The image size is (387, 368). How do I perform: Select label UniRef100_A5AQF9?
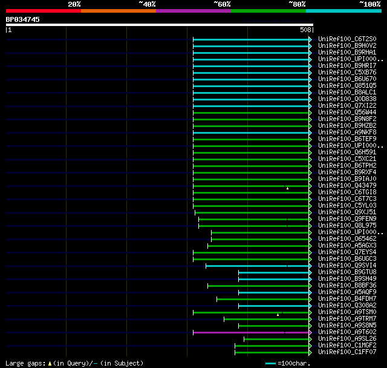coord(347,292)
